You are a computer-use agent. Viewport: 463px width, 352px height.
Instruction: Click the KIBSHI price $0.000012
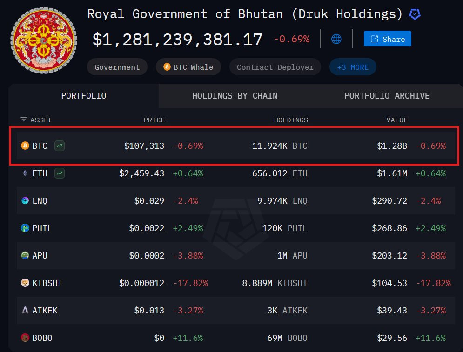click(142, 283)
